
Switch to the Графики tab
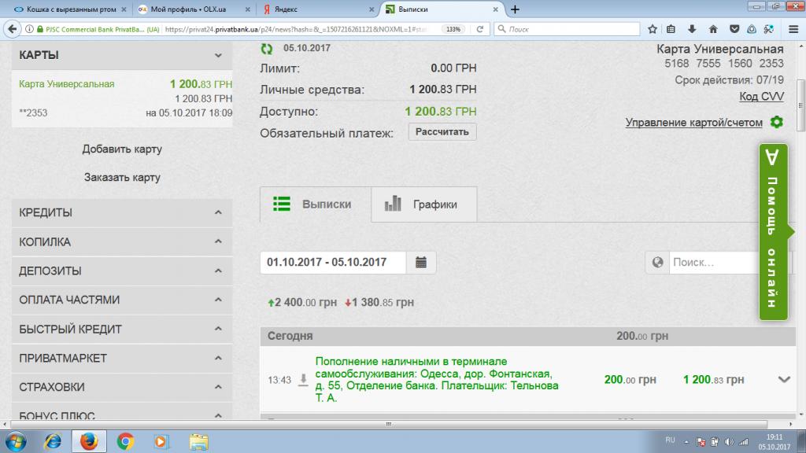424,204
